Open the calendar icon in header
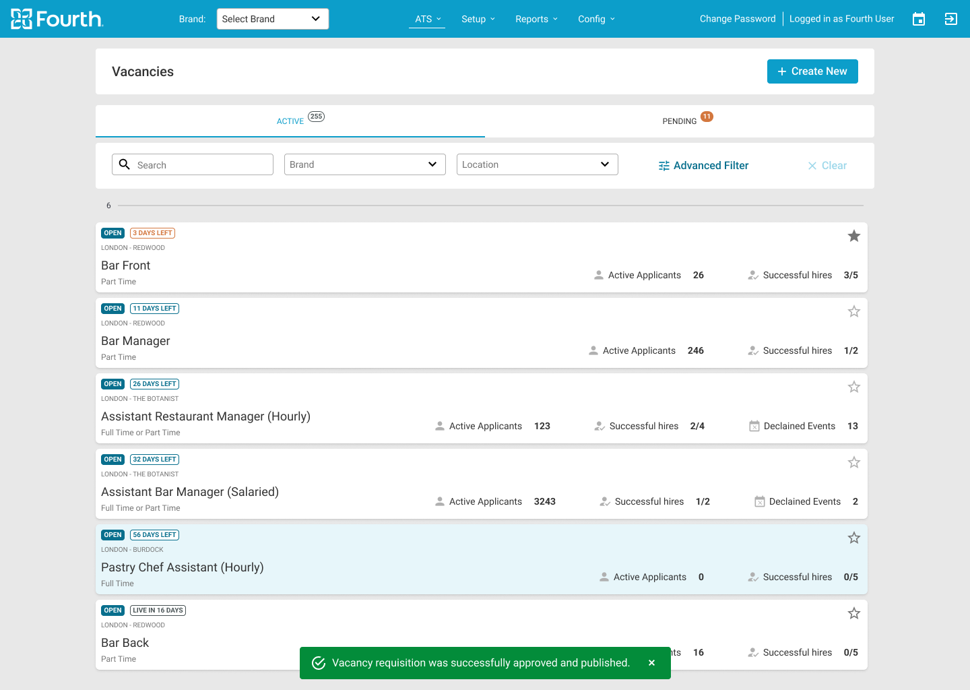 (x=919, y=19)
